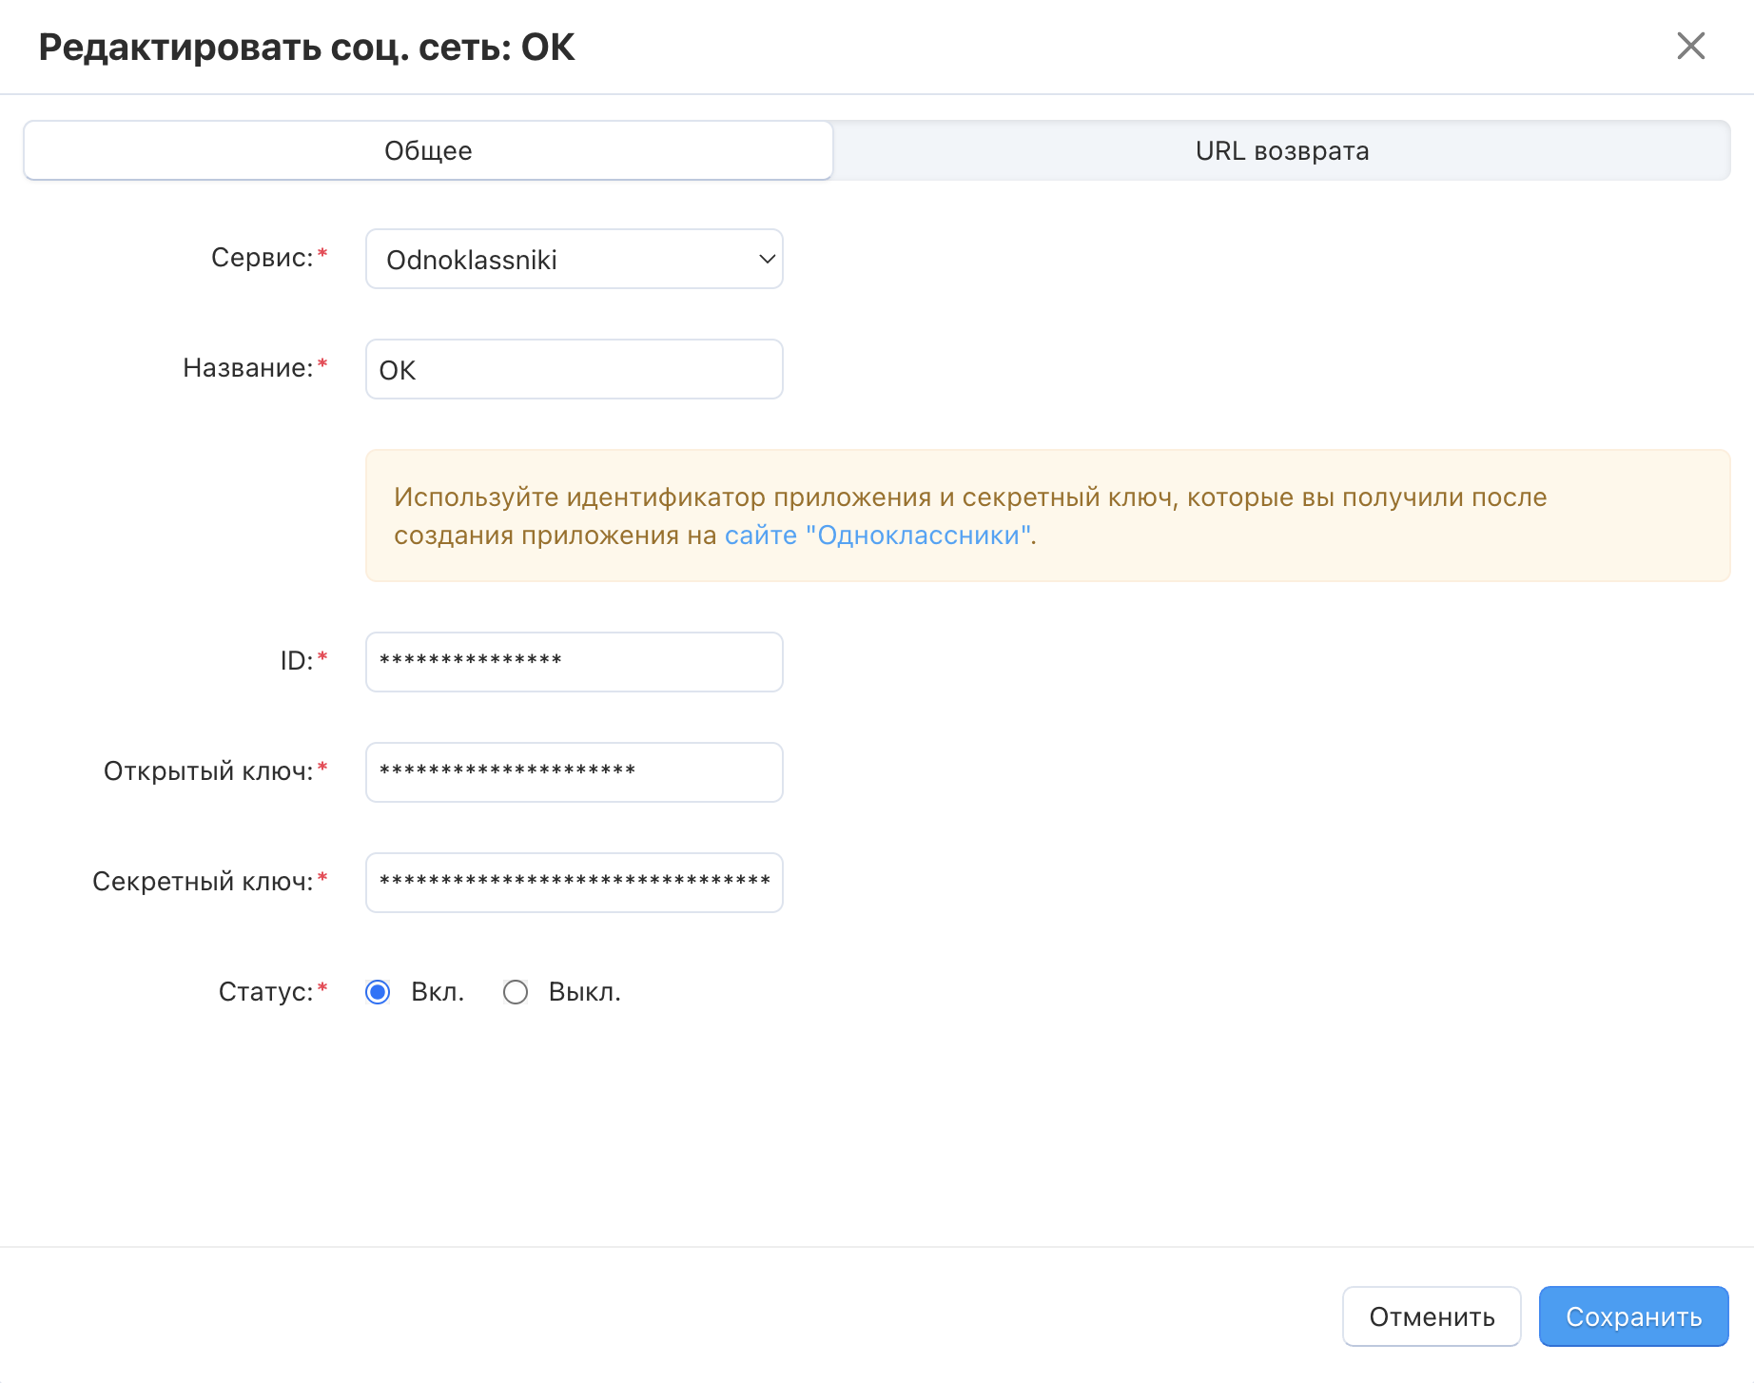Switch to the Общее tab

point(428,150)
